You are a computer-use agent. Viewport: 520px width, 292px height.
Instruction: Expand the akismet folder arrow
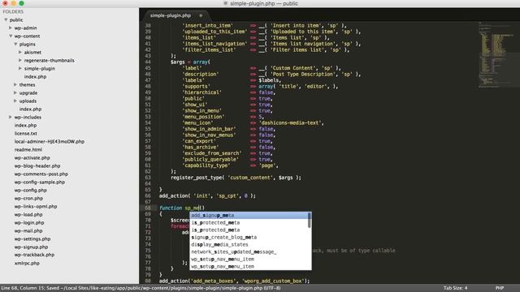pos(20,52)
